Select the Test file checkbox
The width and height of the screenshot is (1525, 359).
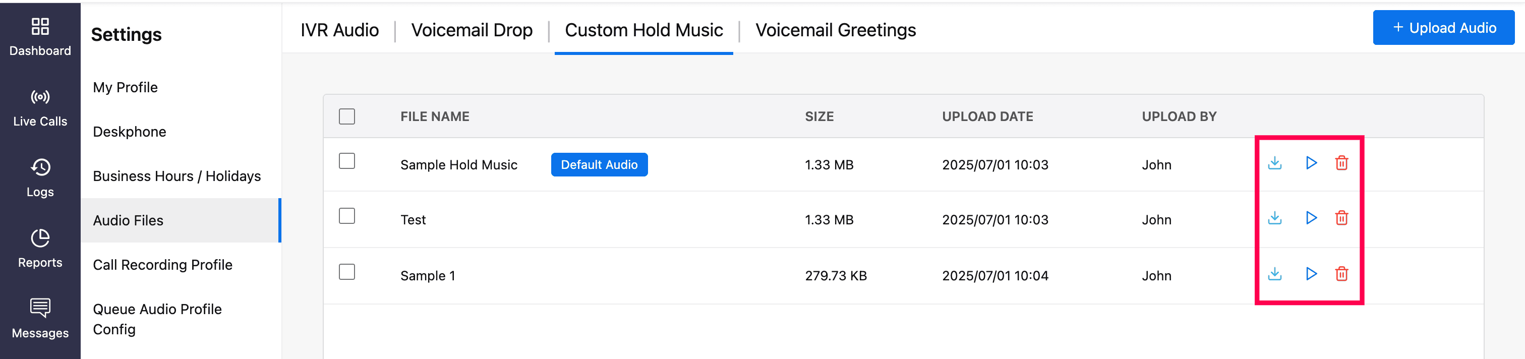(347, 216)
